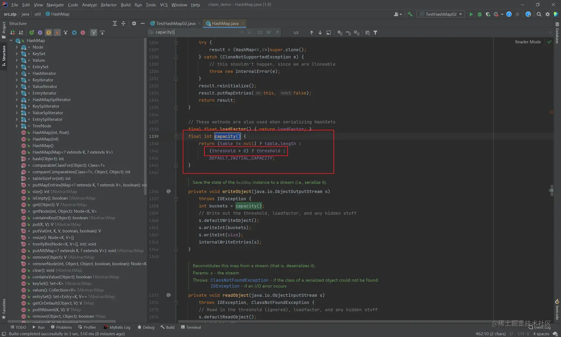The height and width of the screenshot is (337, 561).
Task: Build project using the hammer icon
Action: (x=410, y=14)
